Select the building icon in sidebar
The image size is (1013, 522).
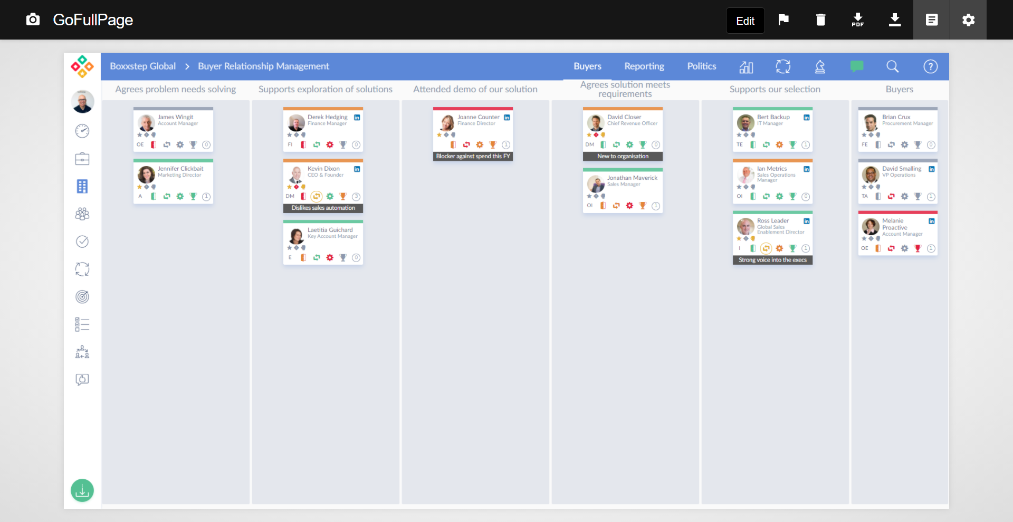click(x=82, y=186)
